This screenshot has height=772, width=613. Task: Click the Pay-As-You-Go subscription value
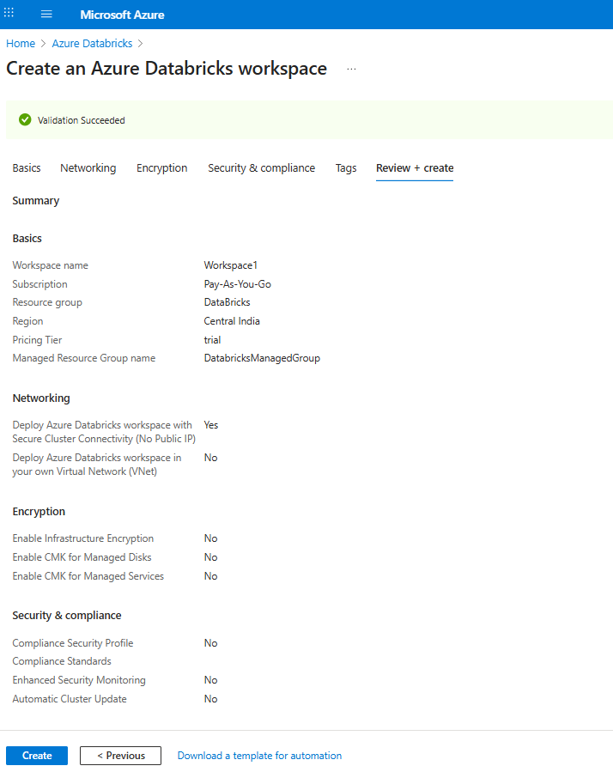(237, 284)
